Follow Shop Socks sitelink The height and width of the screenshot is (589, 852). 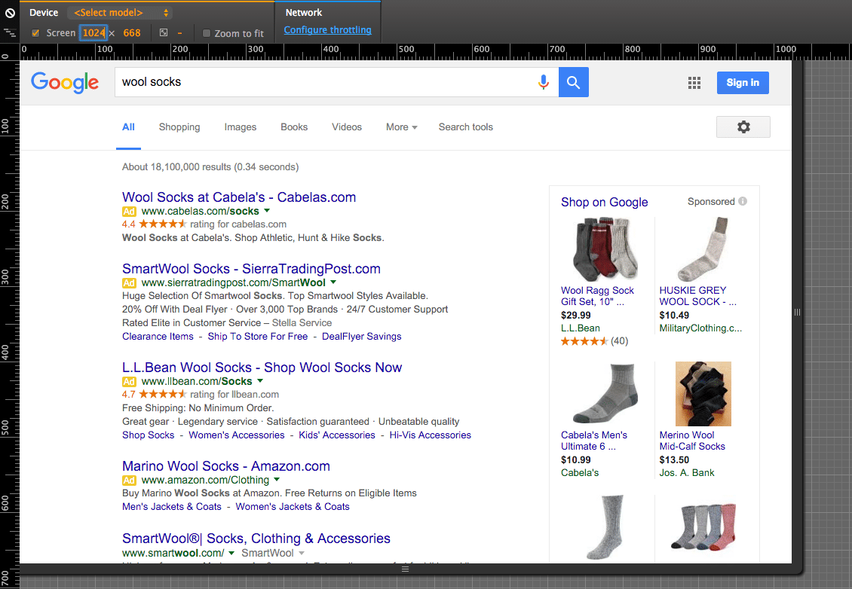pyautogui.click(x=149, y=435)
